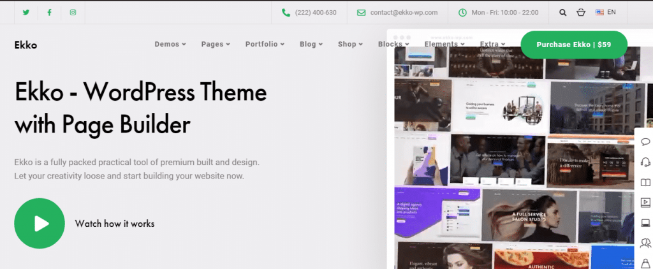The height and width of the screenshot is (269, 653).
Task: Expand the Portfolio dropdown menu
Action: (x=265, y=44)
